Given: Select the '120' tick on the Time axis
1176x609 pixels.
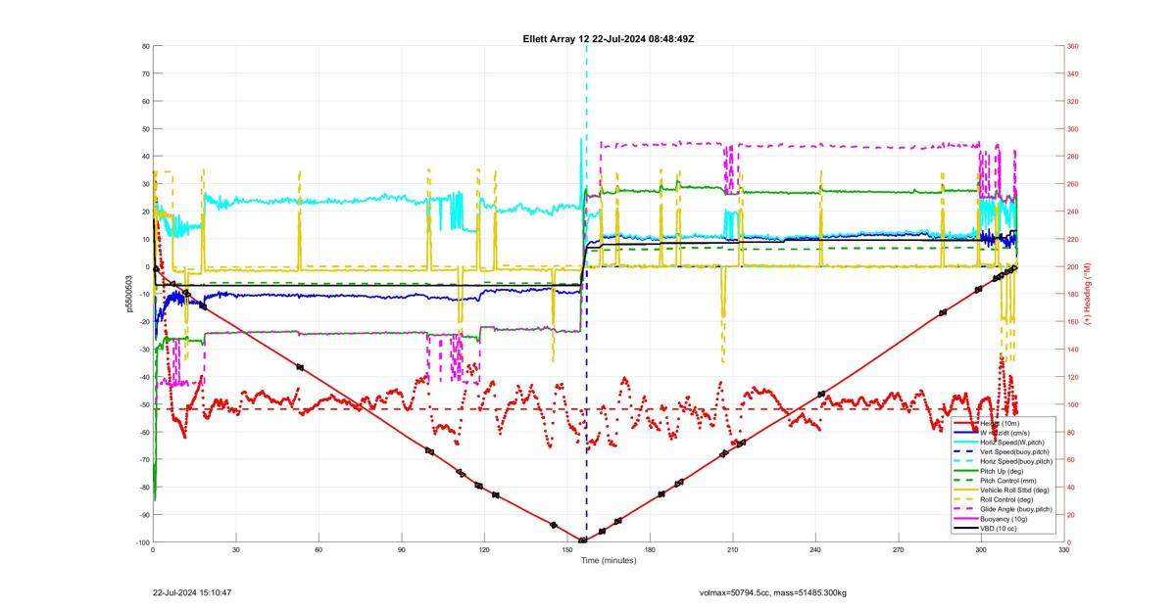Looking at the screenshot, I should [x=484, y=551].
